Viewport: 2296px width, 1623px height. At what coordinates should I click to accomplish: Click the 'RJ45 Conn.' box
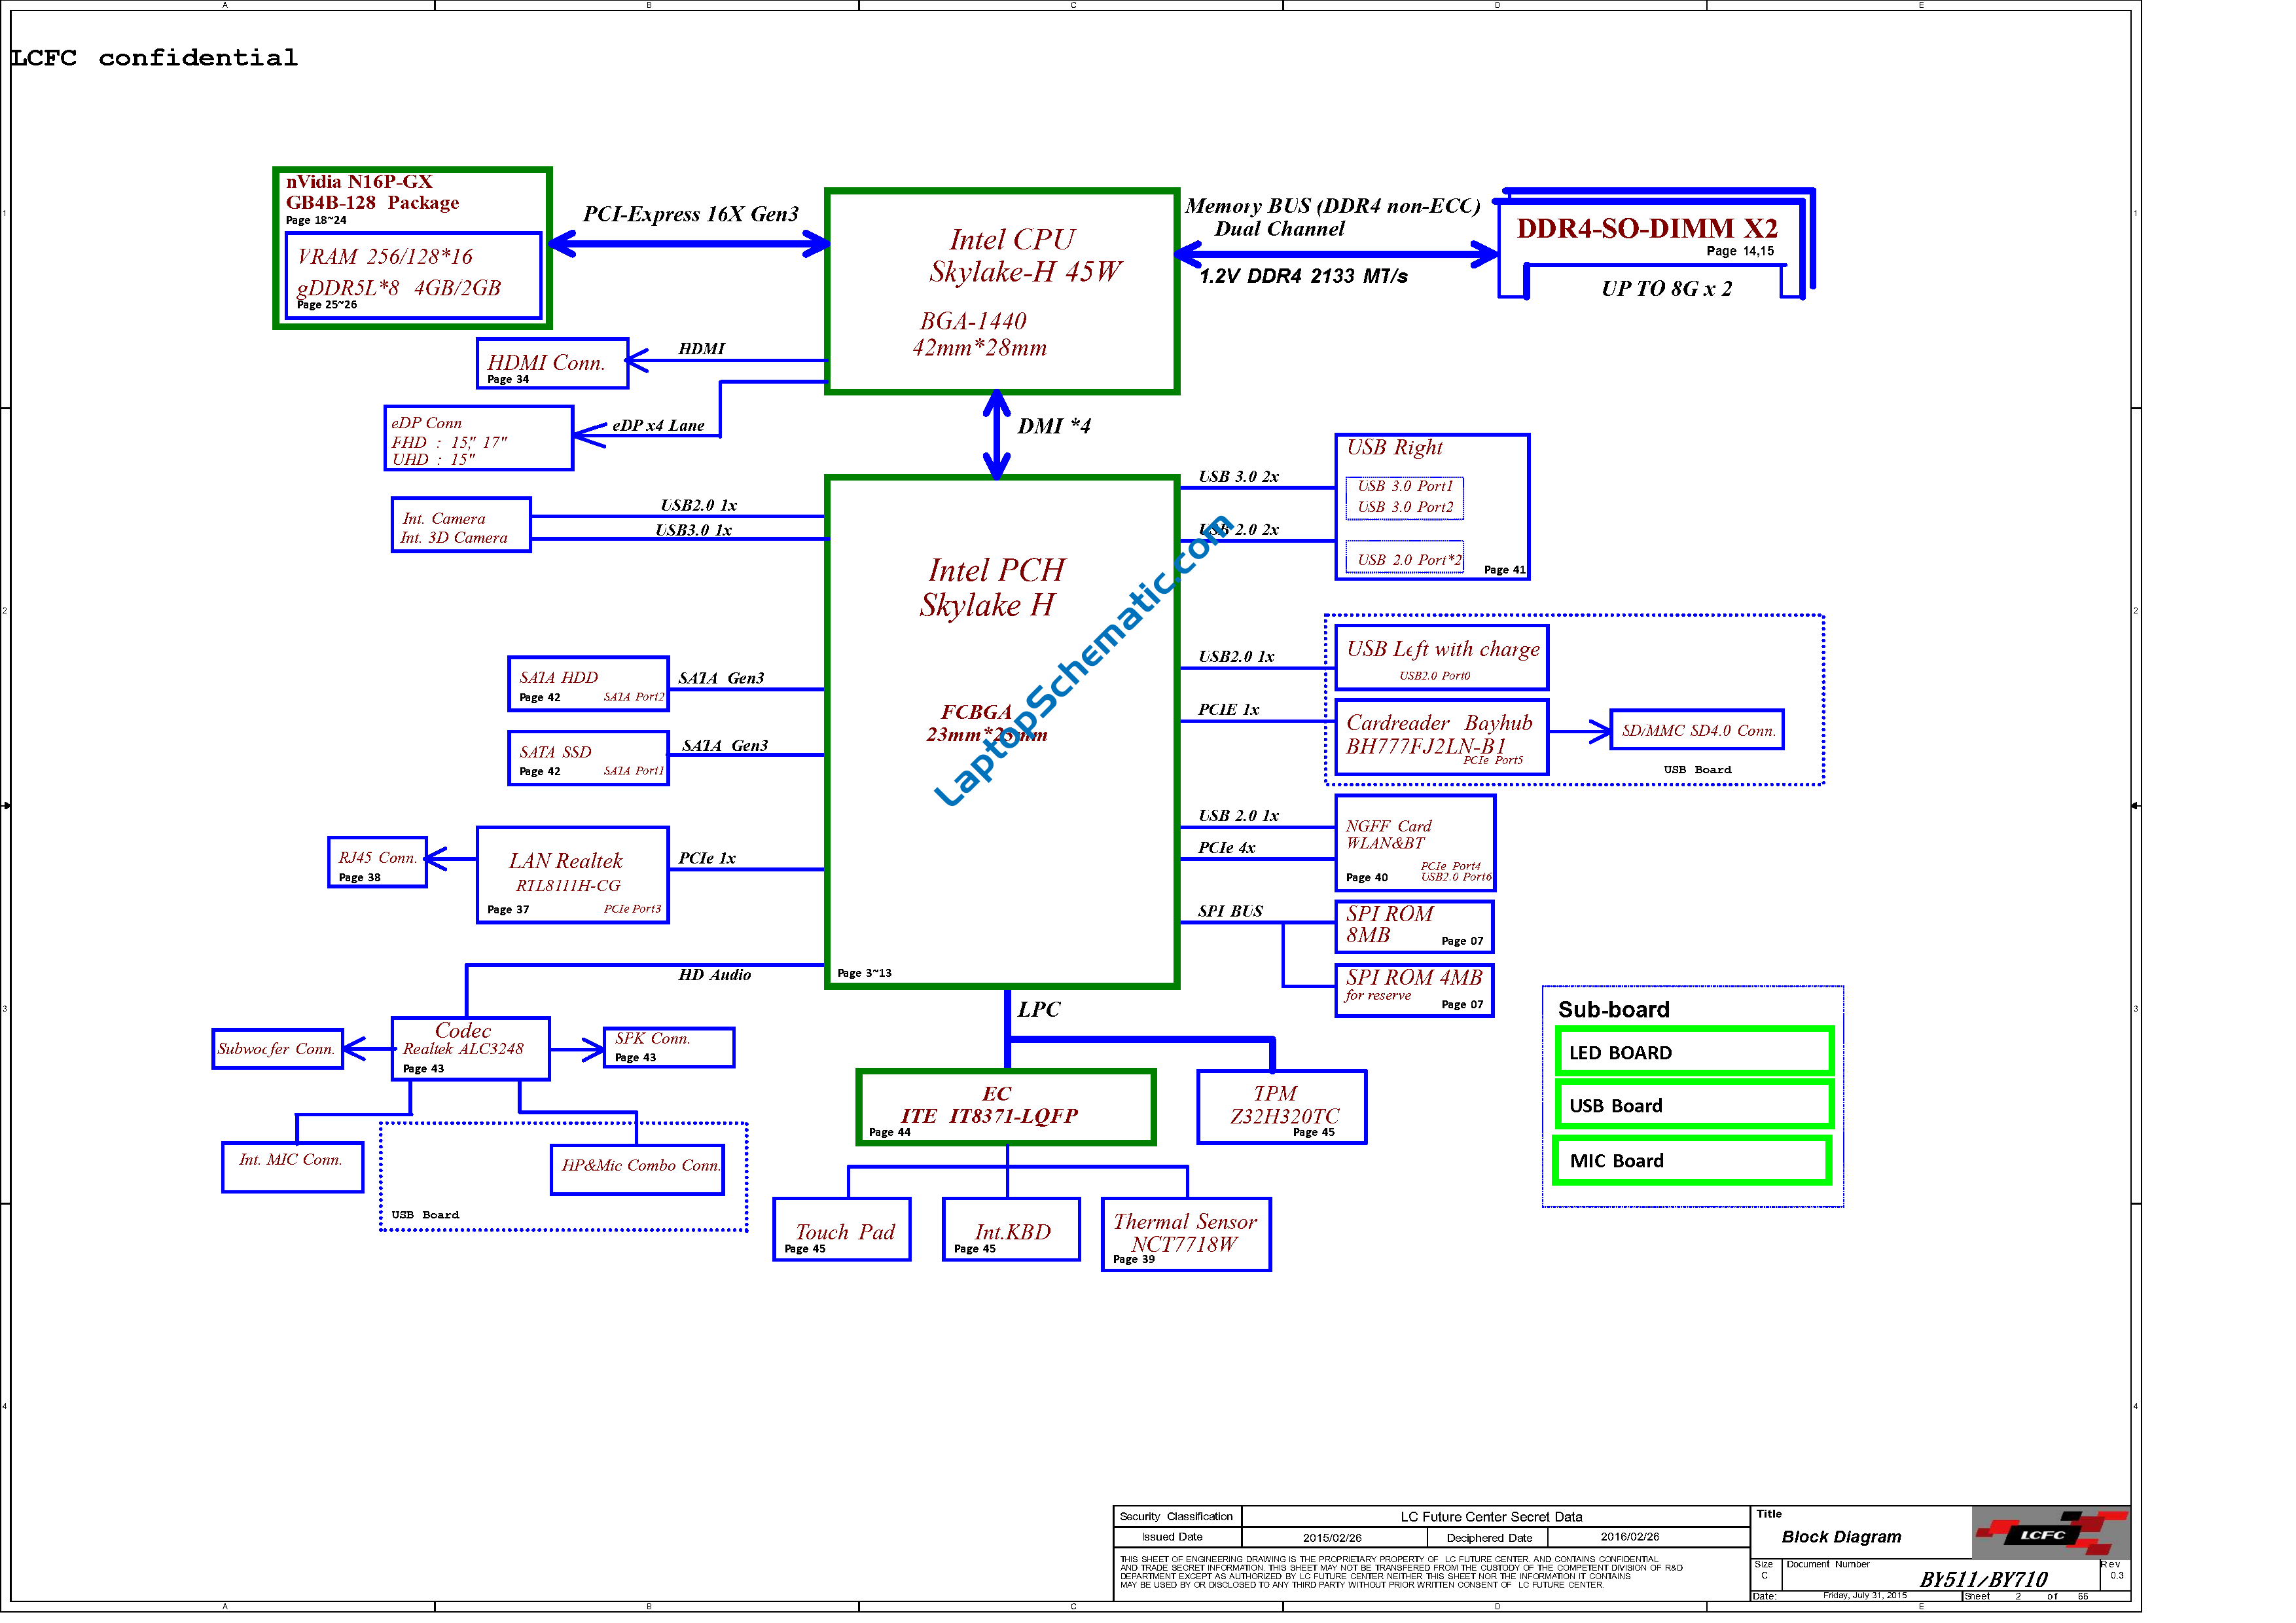point(377,862)
